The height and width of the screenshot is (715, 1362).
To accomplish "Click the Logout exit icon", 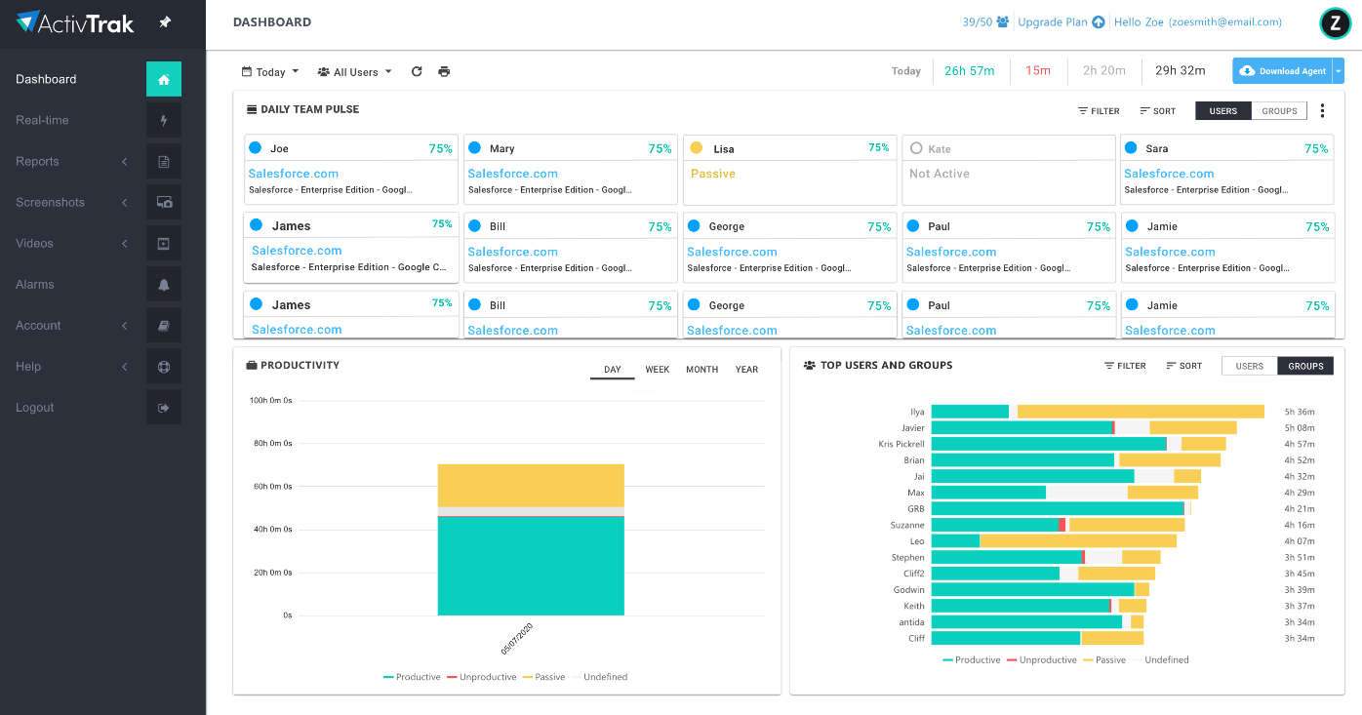I will click(164, 408).
